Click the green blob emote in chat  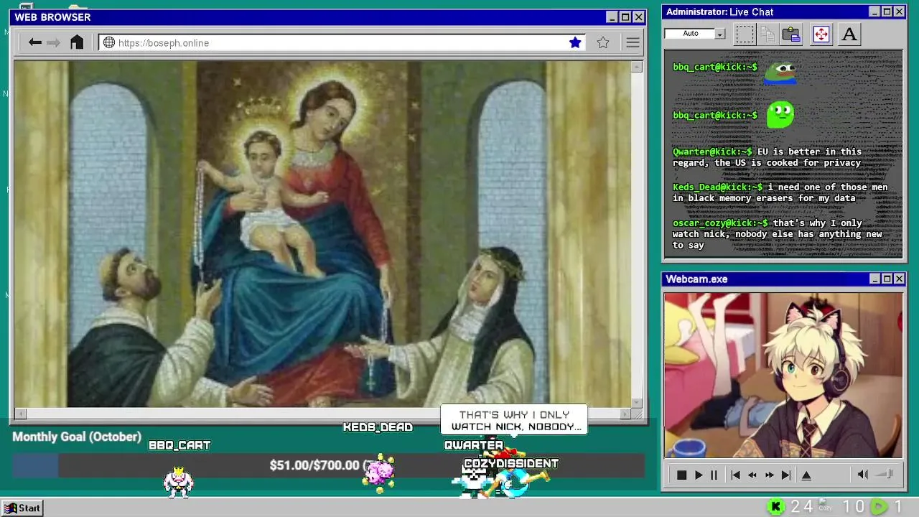point(780,114)
